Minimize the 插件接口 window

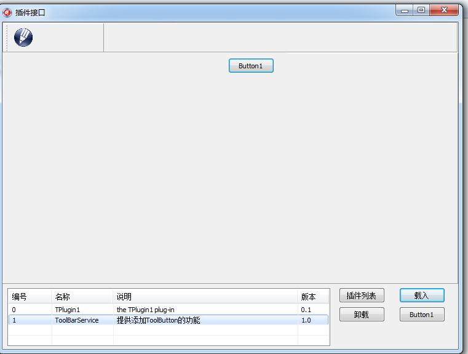405,10
